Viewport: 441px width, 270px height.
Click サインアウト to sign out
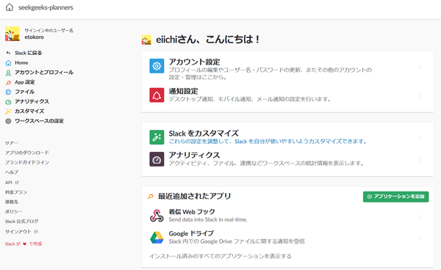(18, 232)
